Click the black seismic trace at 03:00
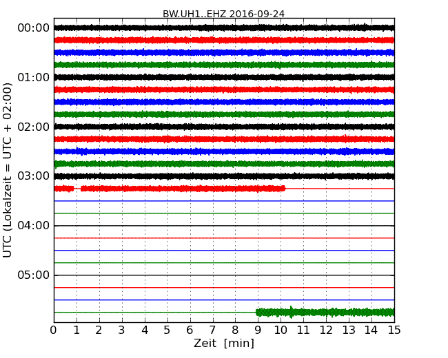Viewport: 448px width, 358px height. point(223,176)
